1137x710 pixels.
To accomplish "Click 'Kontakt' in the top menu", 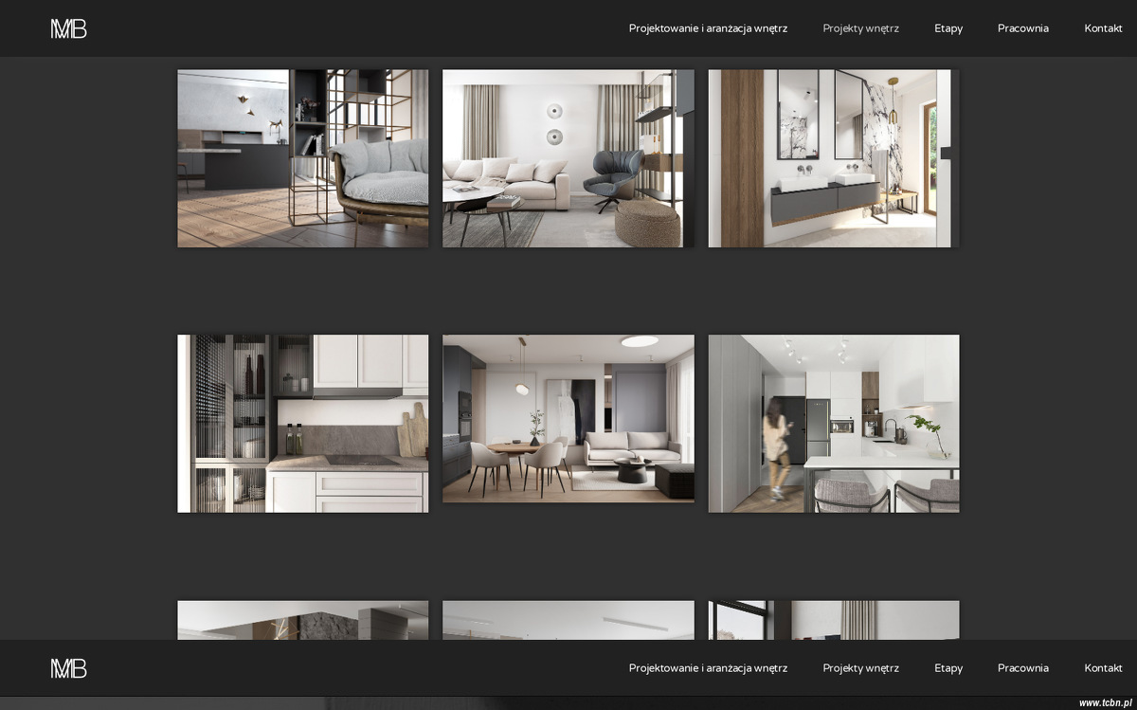I will pyautogui.click(x=1103, y=28).
